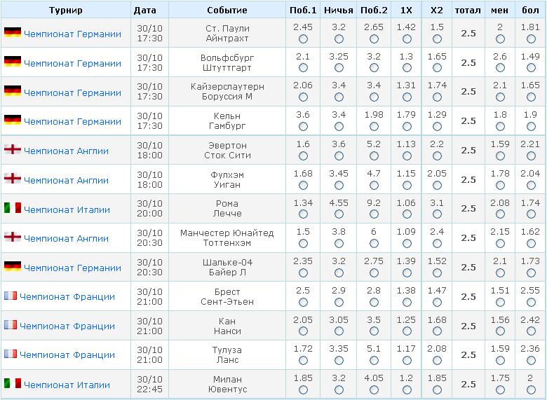Click the Турнир column header
Screen dimensions: 547x400
(66, 10)
